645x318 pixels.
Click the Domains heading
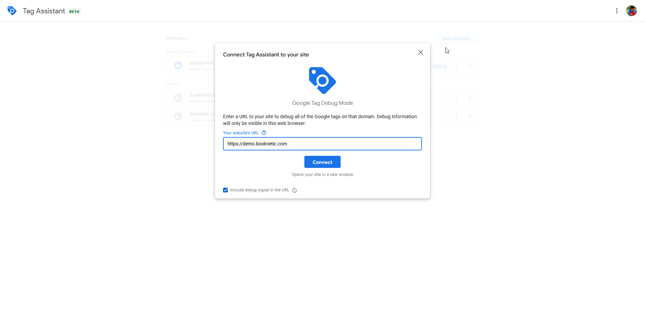tap(177, 38)
